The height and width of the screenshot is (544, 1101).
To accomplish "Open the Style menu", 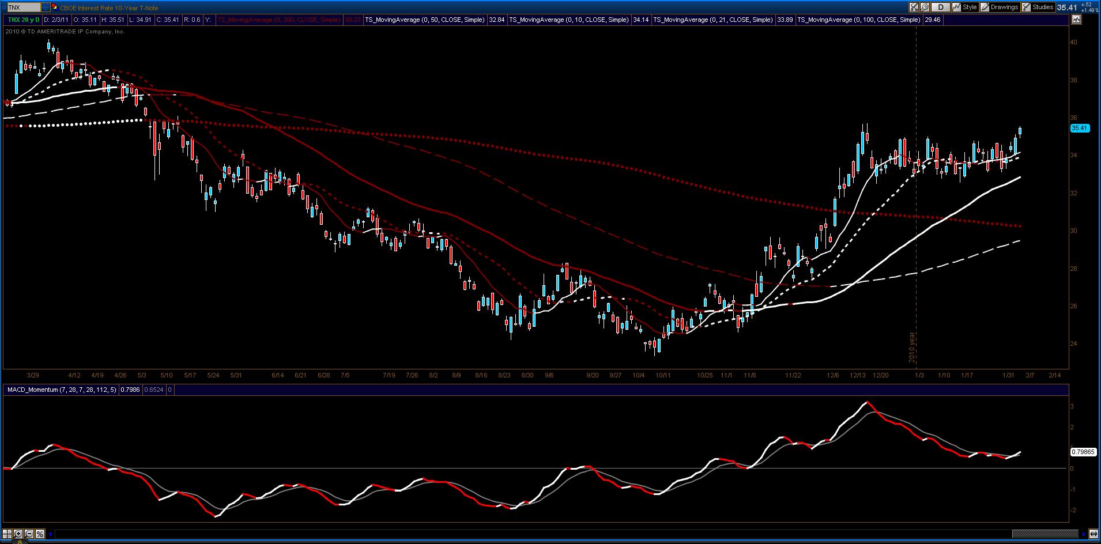I will click(x=965, y=7).
